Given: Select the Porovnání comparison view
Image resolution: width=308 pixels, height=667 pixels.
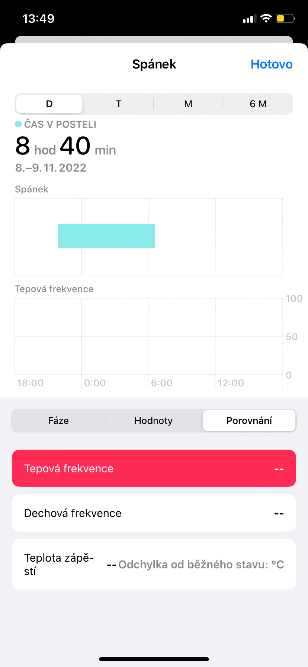Looking at the screenshot, I should (249, 421).
